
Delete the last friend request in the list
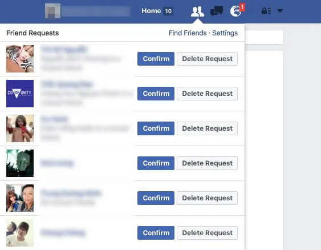207,233
